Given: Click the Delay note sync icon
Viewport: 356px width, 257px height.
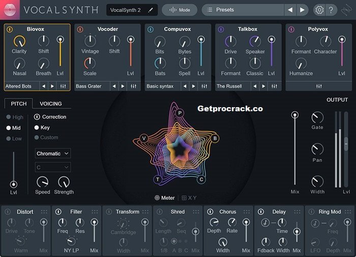Looking at the screenshot, I should pyautogui.click(x=265, y=222).
